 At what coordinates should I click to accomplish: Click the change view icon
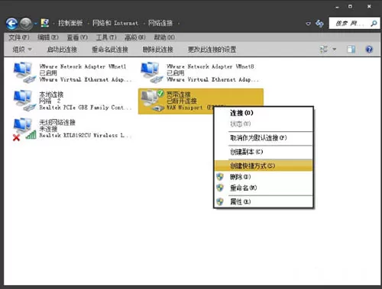(x=324, y=49)
